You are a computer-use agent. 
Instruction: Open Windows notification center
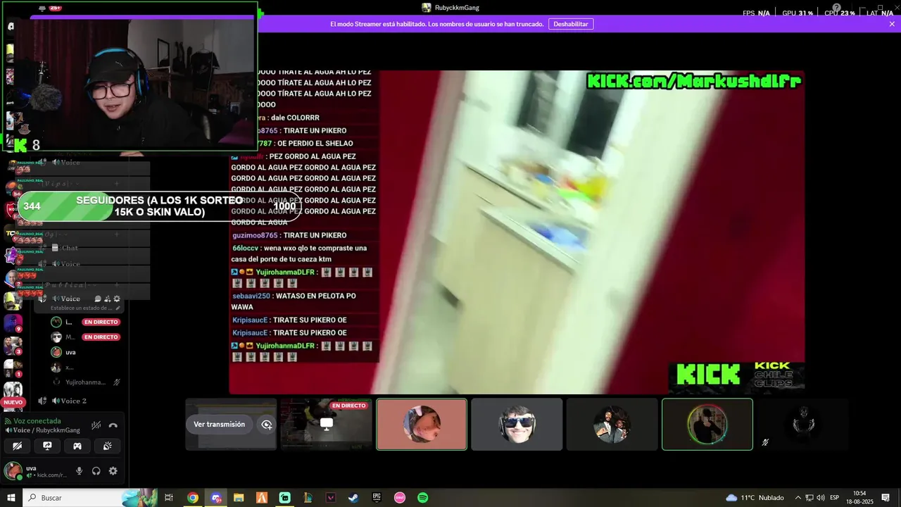886,498
